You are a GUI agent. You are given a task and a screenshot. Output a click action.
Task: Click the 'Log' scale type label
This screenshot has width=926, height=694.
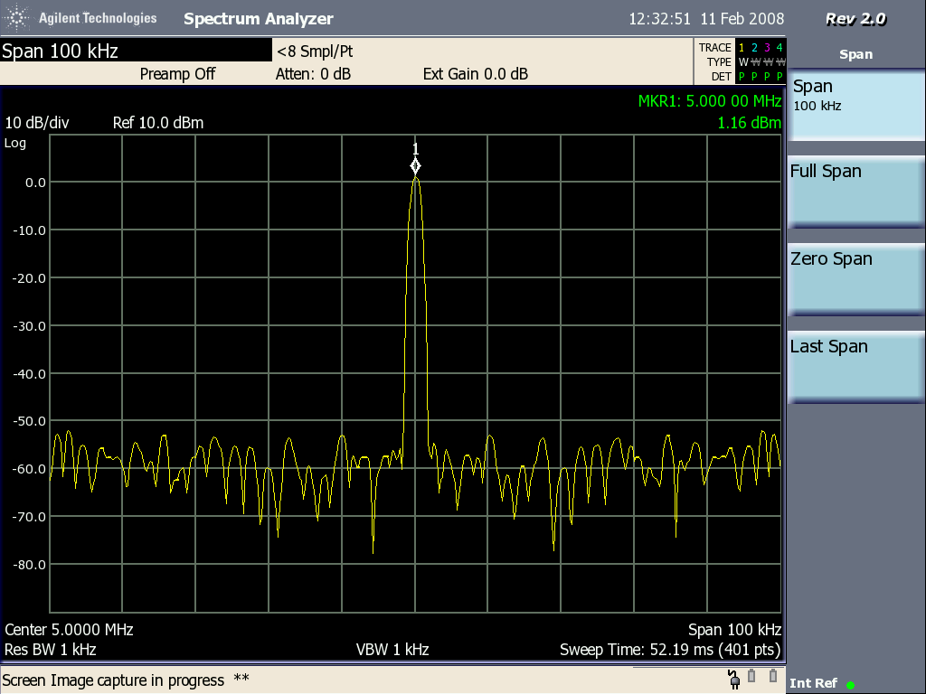15,143
